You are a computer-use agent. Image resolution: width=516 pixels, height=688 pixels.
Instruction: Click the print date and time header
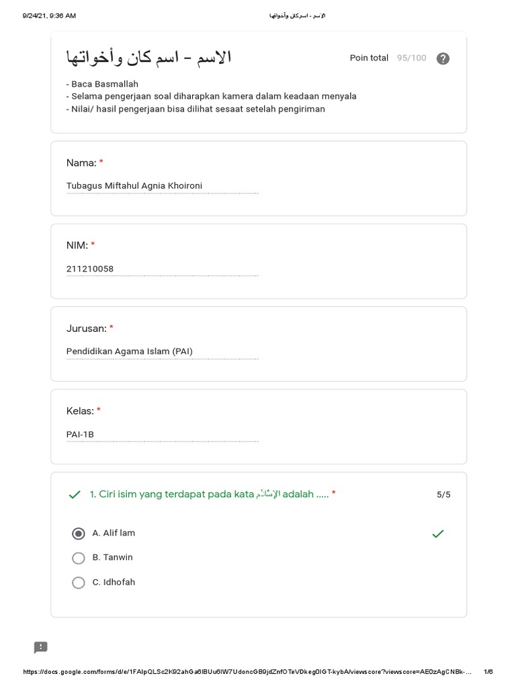pos(49,15)
